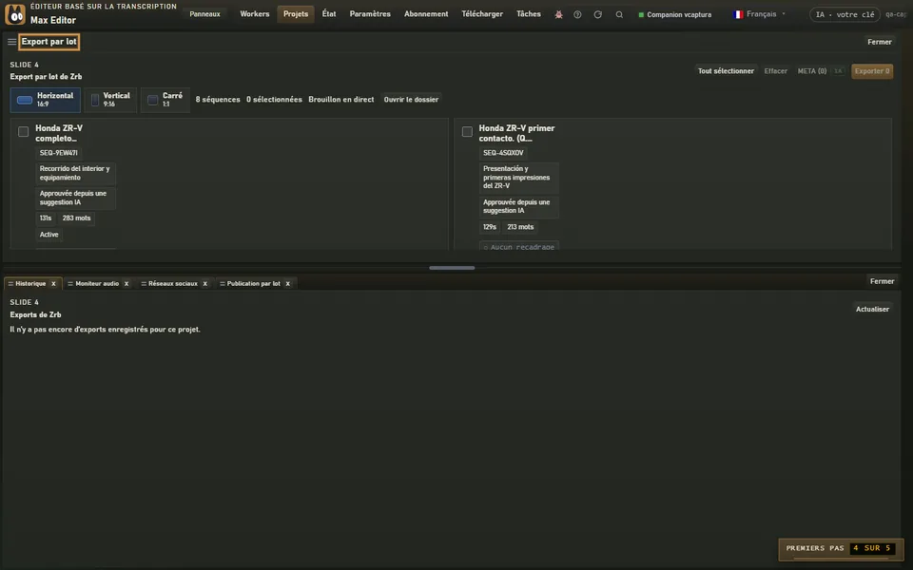Open the Panneaux menu
The image size is (913, 570).
205,14
